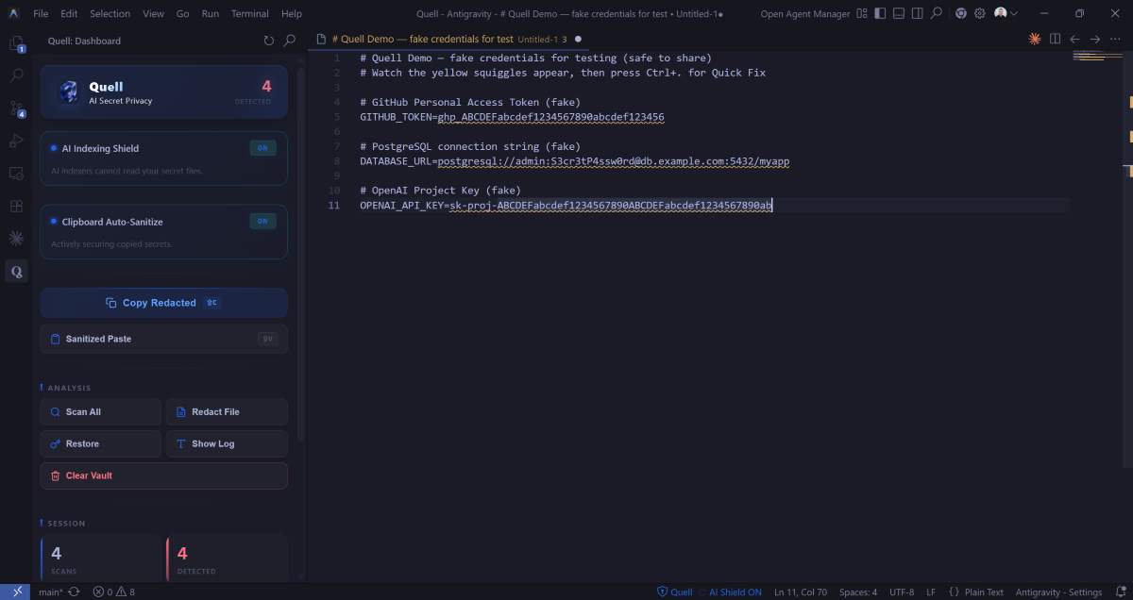
Task: Click the Customize Layout icon in title bar
Action: (863, 13)
